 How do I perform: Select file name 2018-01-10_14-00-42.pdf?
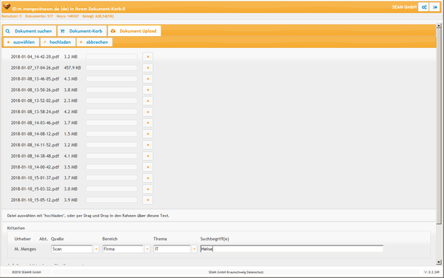coord(35,167)
